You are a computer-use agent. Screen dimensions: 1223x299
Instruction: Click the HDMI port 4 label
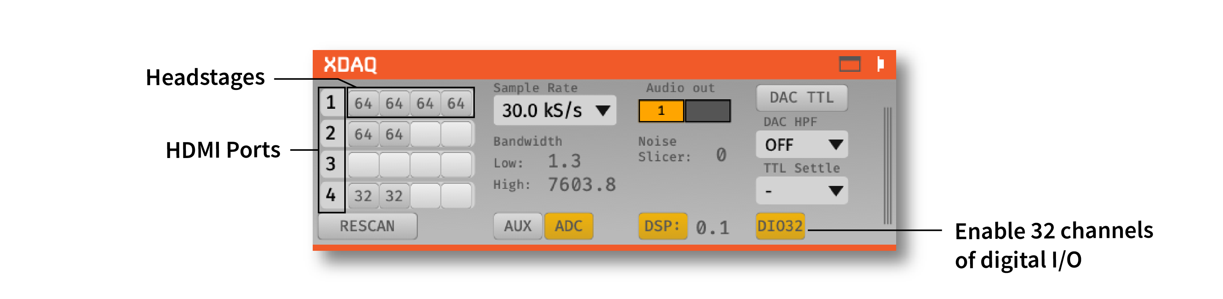point(331,195)
